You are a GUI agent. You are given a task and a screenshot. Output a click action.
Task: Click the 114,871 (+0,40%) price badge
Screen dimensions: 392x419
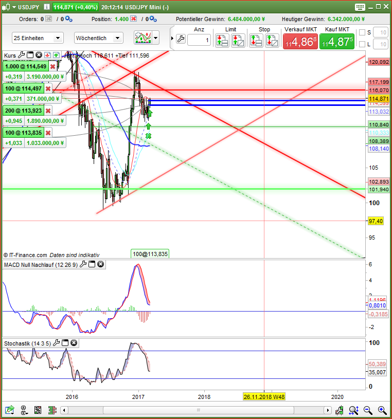pos(76,7)
